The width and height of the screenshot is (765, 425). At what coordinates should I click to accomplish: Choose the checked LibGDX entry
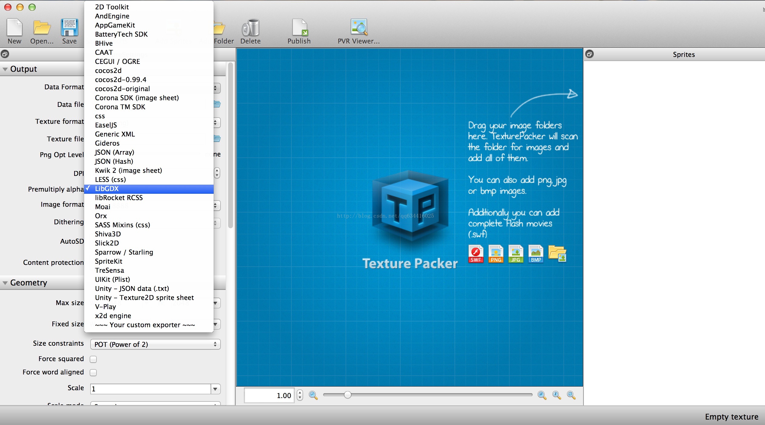[149, 189]
